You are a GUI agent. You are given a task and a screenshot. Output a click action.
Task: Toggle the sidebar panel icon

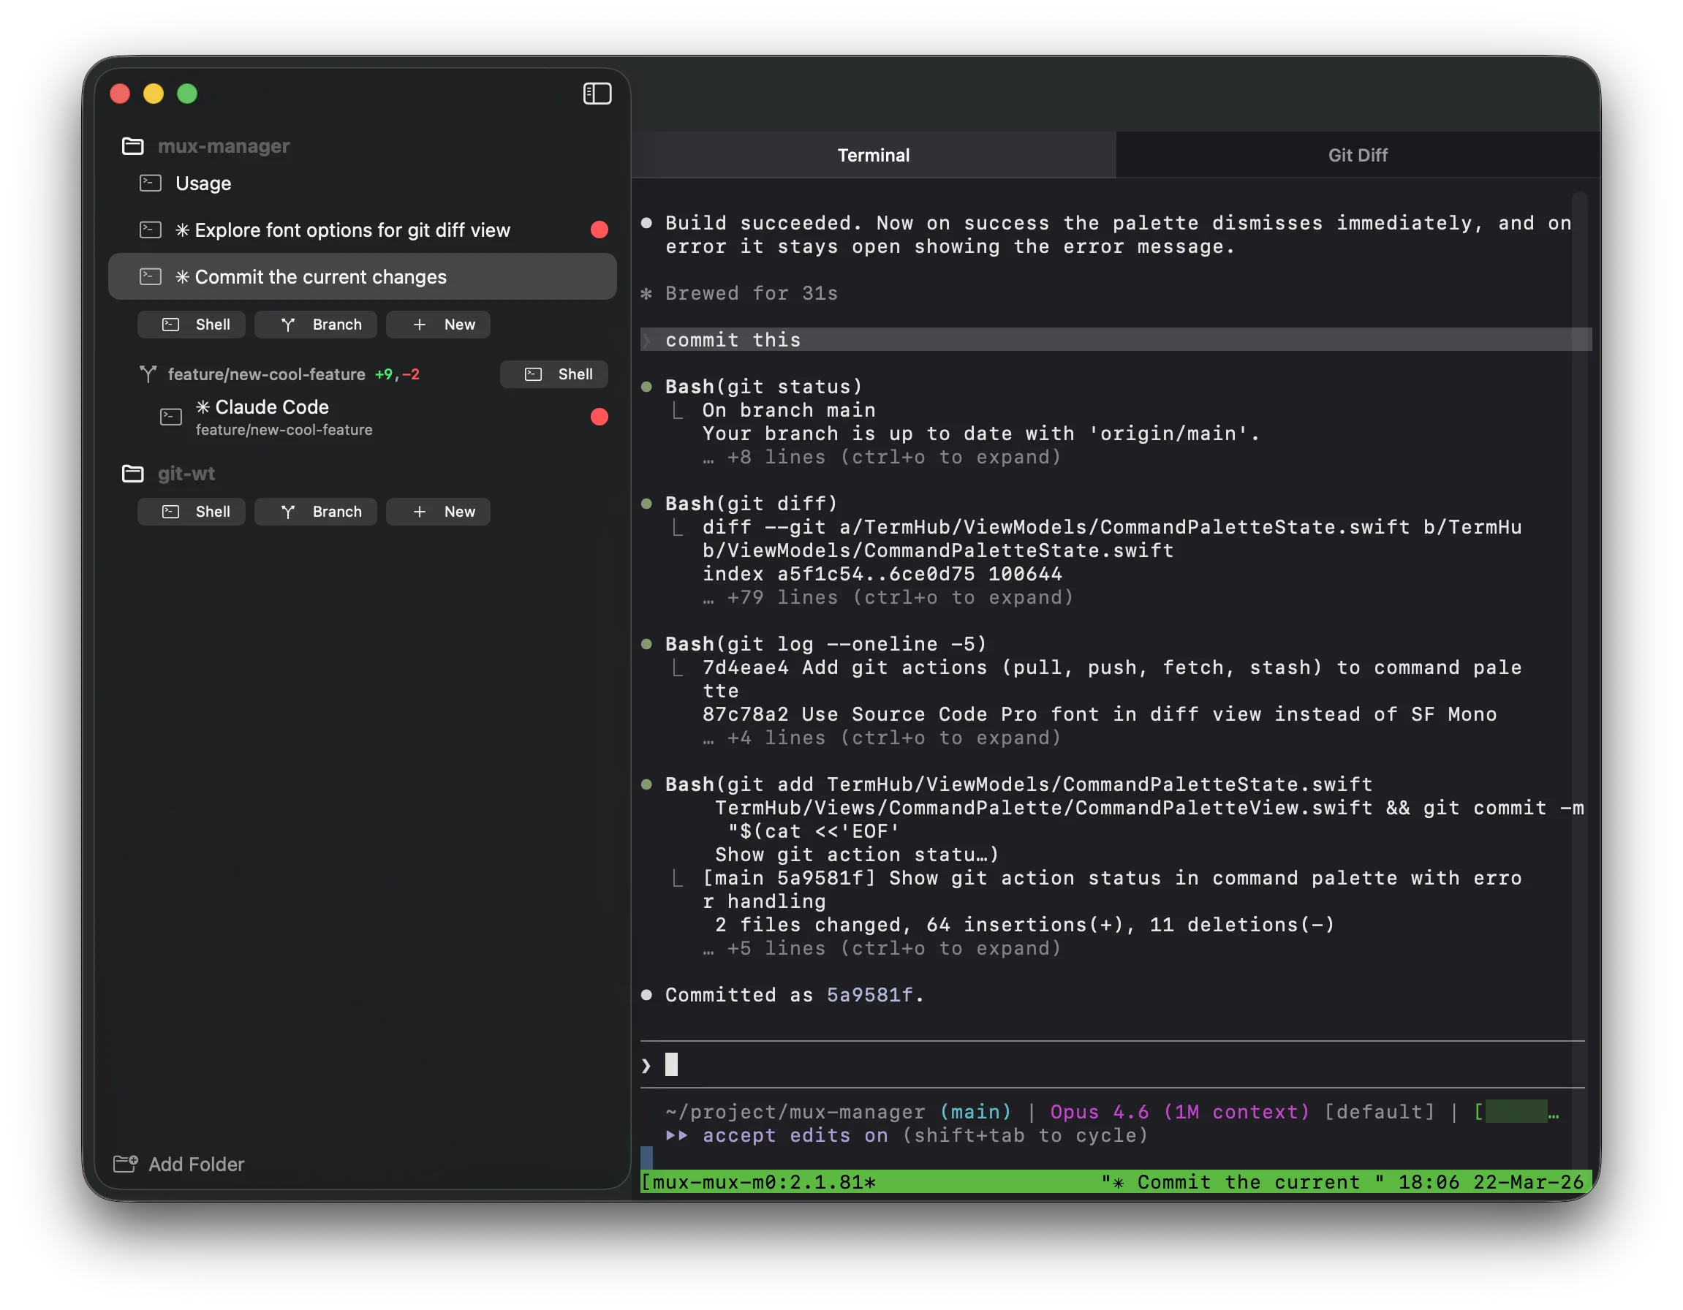(x=597, y=94)
